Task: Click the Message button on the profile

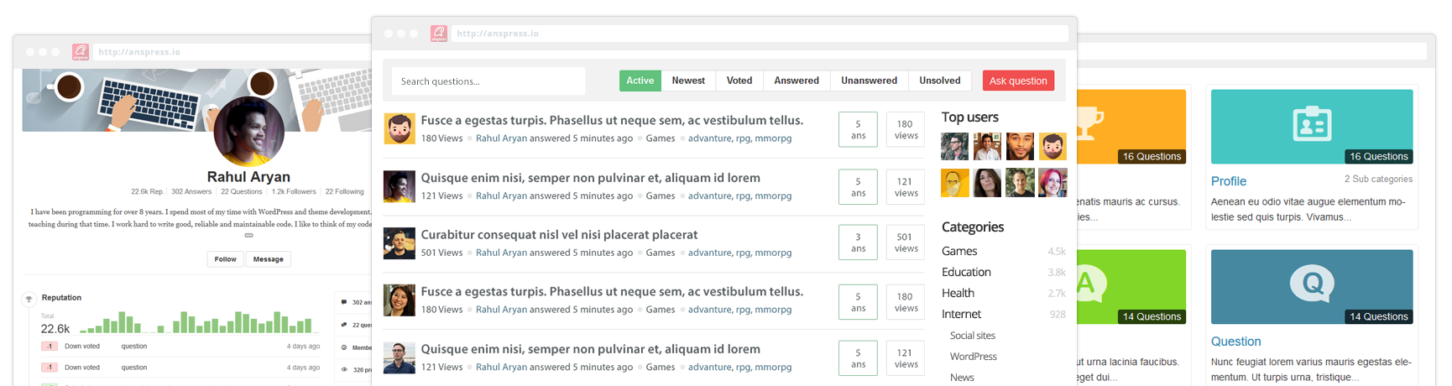Action: tap(269, 259)
